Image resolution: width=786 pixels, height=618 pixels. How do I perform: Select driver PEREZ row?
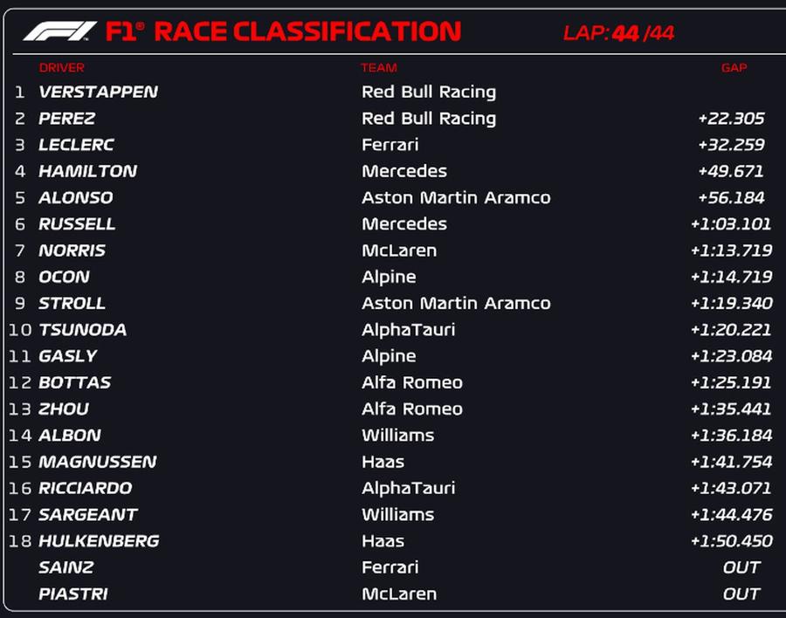point(392,119)
